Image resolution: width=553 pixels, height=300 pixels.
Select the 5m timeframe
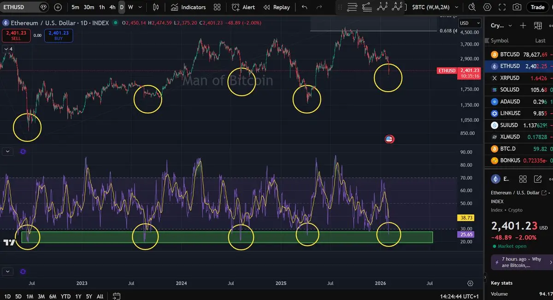(x=75, y=7)
